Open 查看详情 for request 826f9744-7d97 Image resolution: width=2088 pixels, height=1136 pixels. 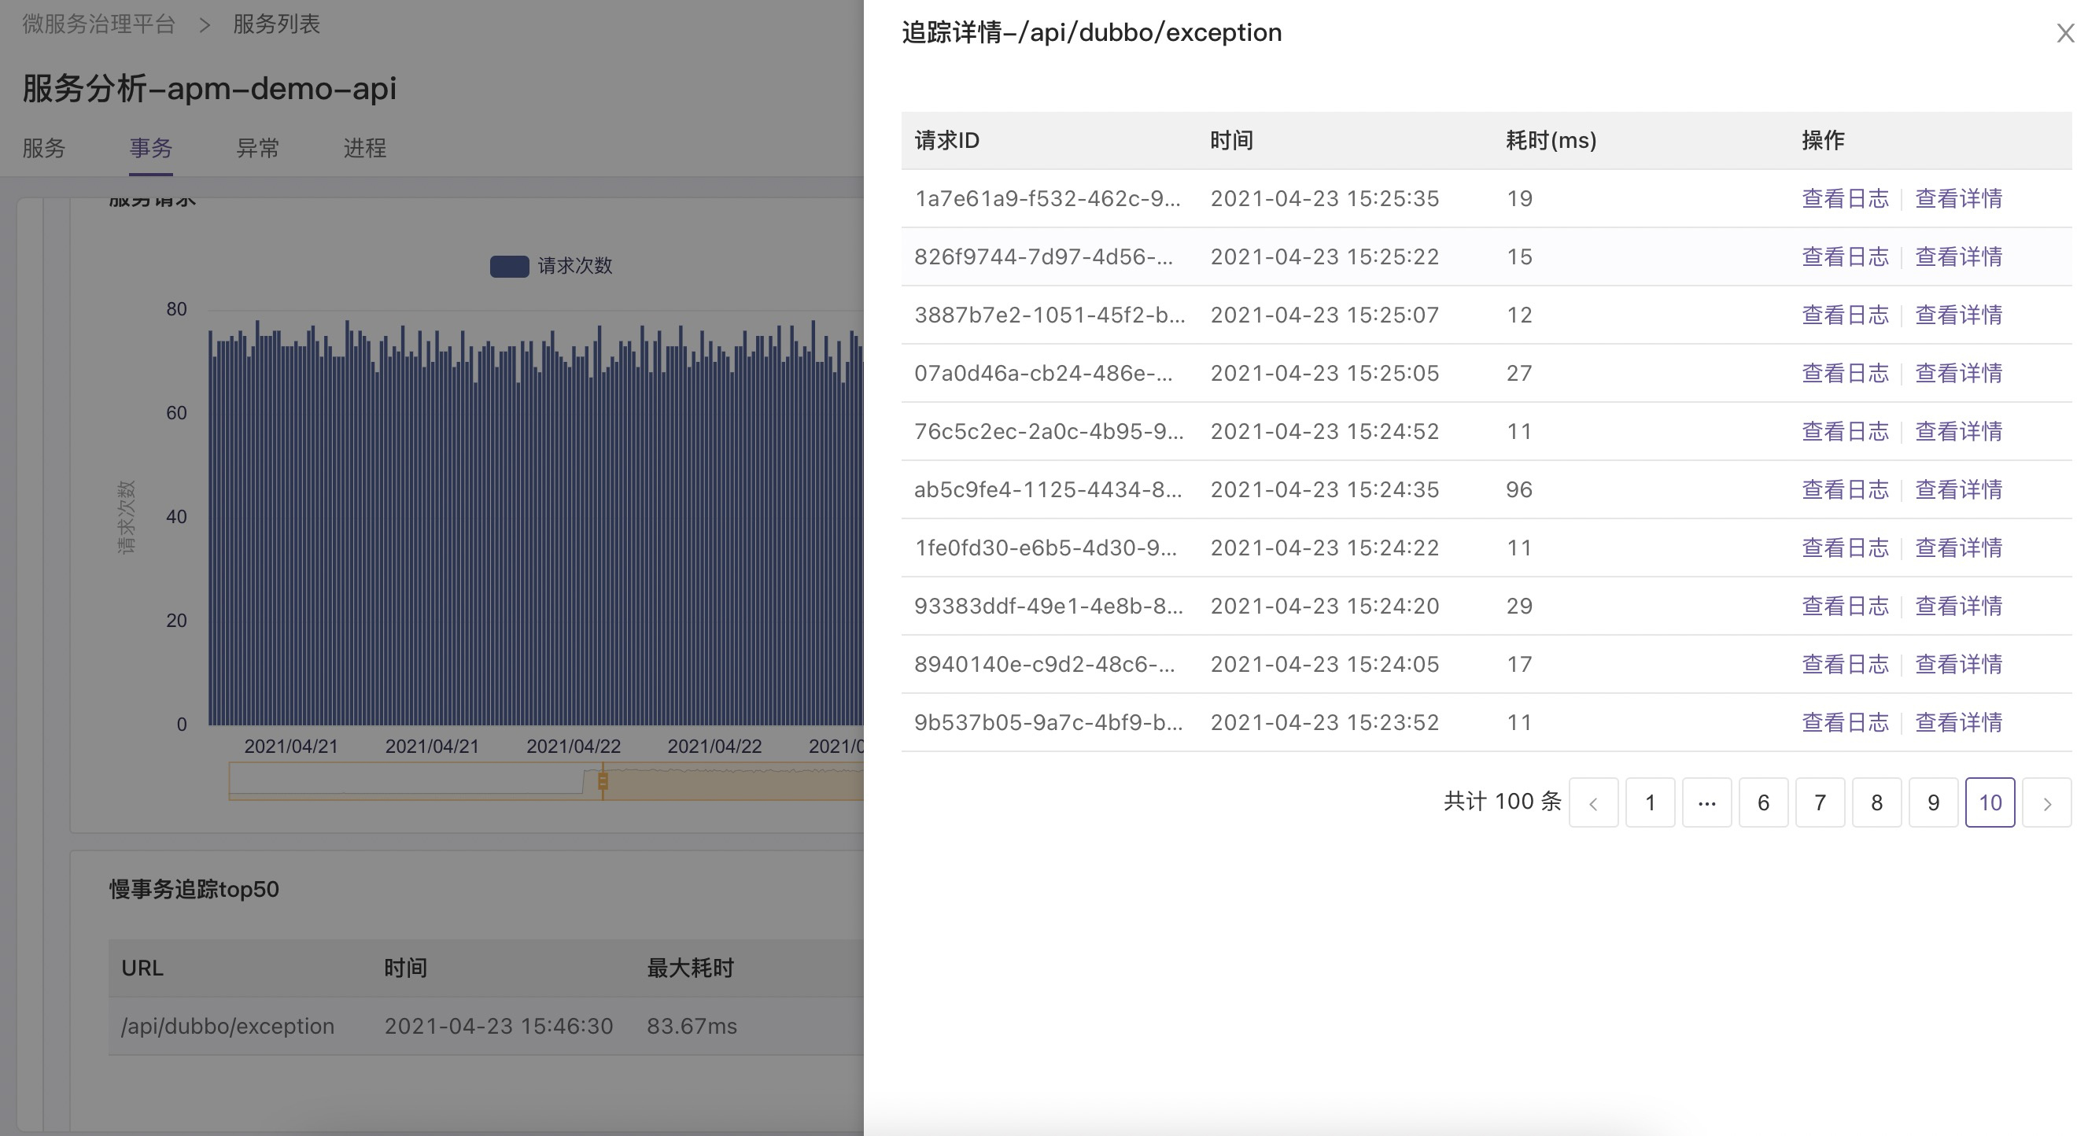coord(1959,256)
